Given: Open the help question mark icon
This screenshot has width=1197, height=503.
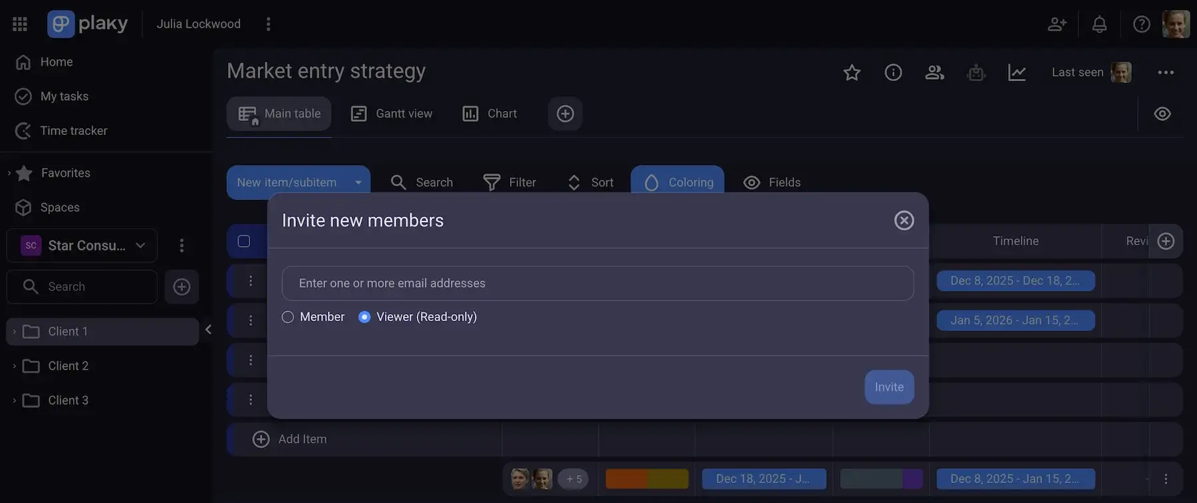Looking at the screenshot, I should click(1142, 24).
